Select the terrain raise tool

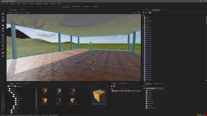(3, 25)
